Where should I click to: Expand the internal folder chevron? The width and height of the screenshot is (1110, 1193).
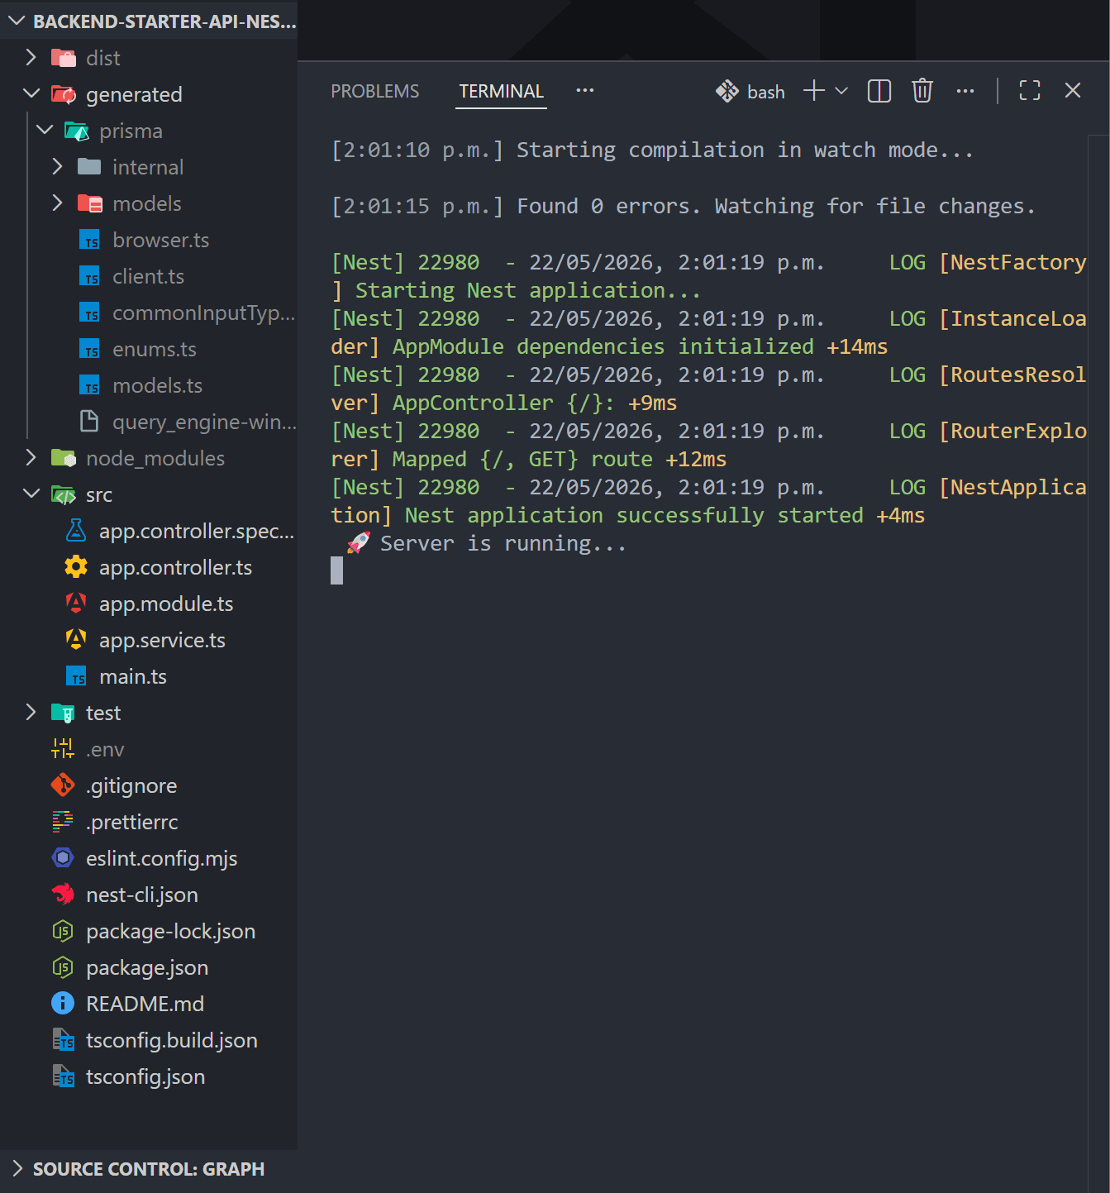click(58, 166)
